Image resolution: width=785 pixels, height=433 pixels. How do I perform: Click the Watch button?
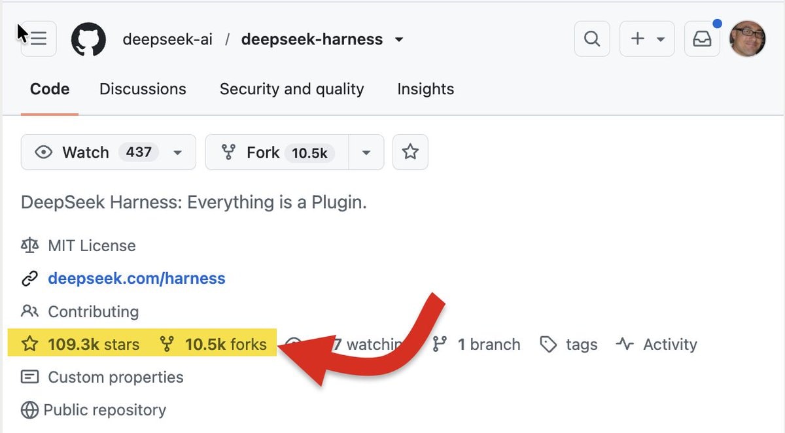tap(109, 152)
